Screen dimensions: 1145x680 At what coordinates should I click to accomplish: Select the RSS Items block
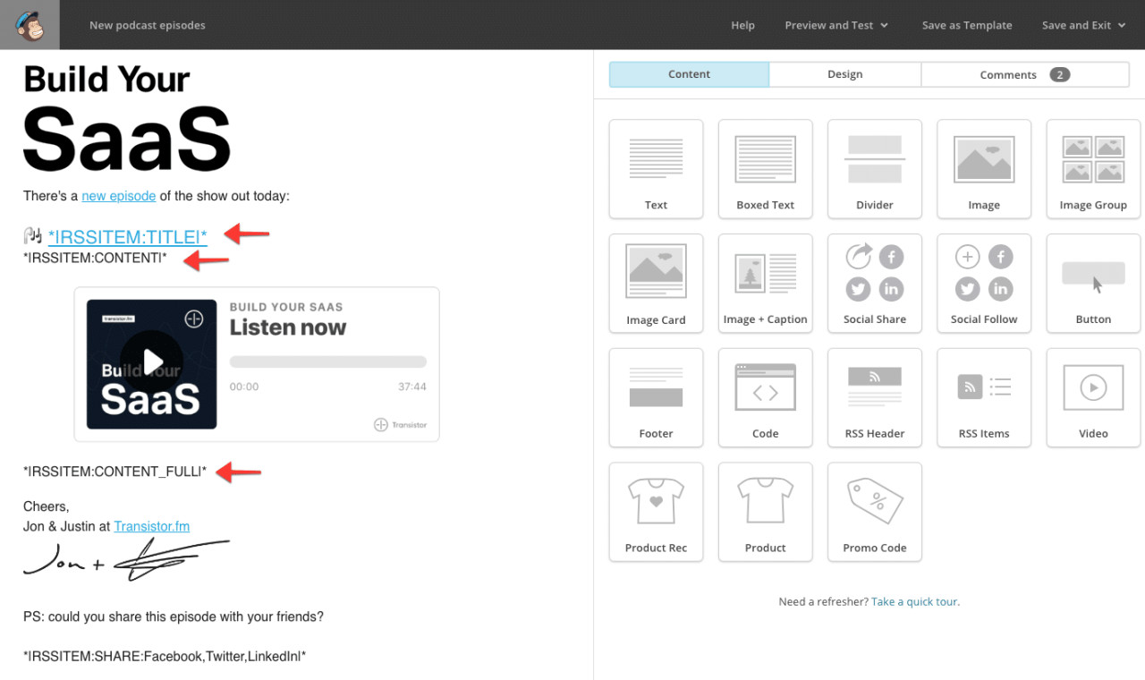983,397
